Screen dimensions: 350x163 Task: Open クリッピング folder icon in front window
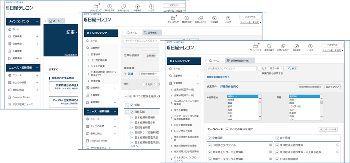pos(255,46)
